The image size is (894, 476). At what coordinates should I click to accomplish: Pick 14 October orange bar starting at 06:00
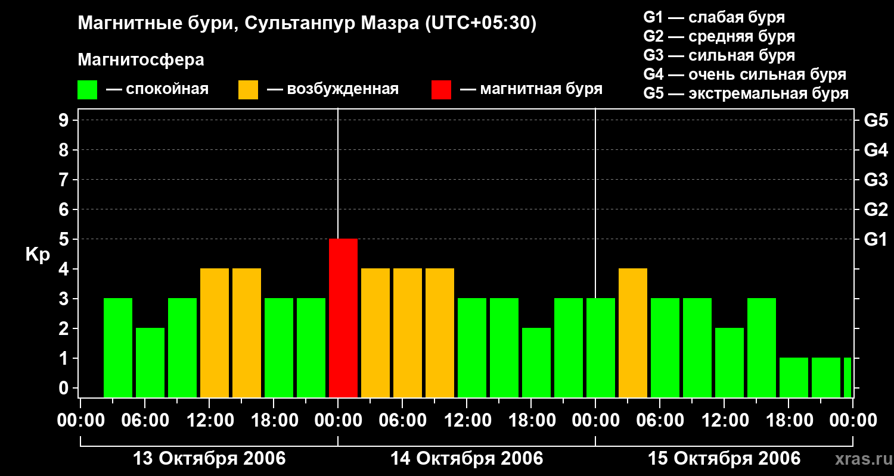[x=408, y=333]
